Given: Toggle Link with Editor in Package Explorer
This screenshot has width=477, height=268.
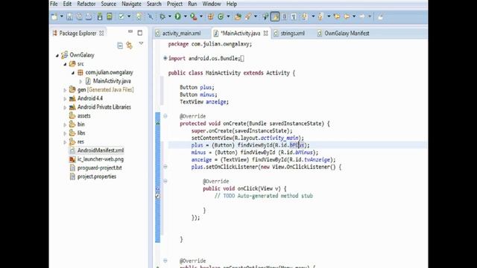Looking at the screenshot, I should 130,45.
